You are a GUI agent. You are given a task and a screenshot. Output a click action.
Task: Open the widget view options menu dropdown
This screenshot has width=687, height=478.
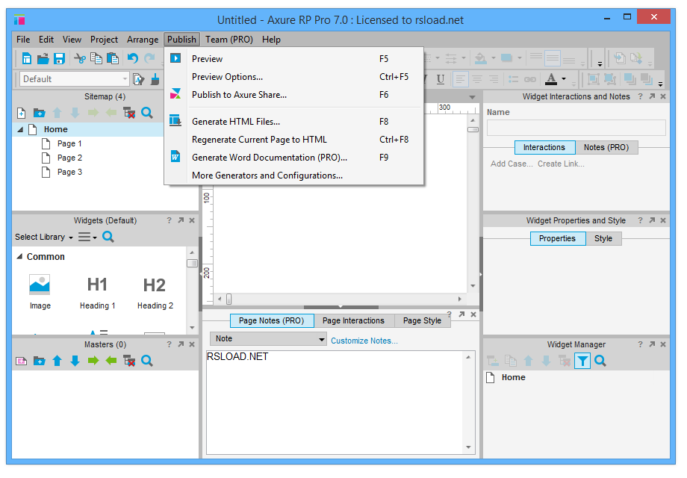click(x=87, y=237)
